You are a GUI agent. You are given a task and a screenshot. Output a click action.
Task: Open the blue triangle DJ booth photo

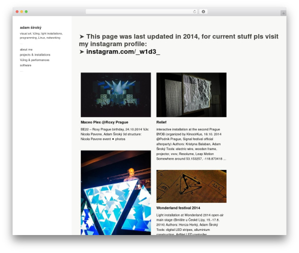[x=116, y=193]
